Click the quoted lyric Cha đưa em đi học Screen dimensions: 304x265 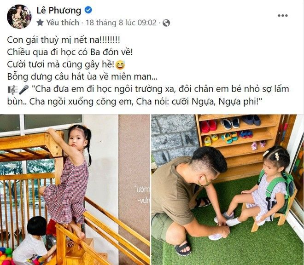pyautogui.click(x=160, y=89)
